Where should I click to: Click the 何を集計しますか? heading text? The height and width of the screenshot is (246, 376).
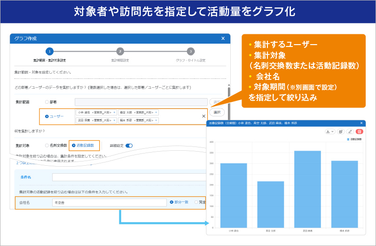coord(30,131)
